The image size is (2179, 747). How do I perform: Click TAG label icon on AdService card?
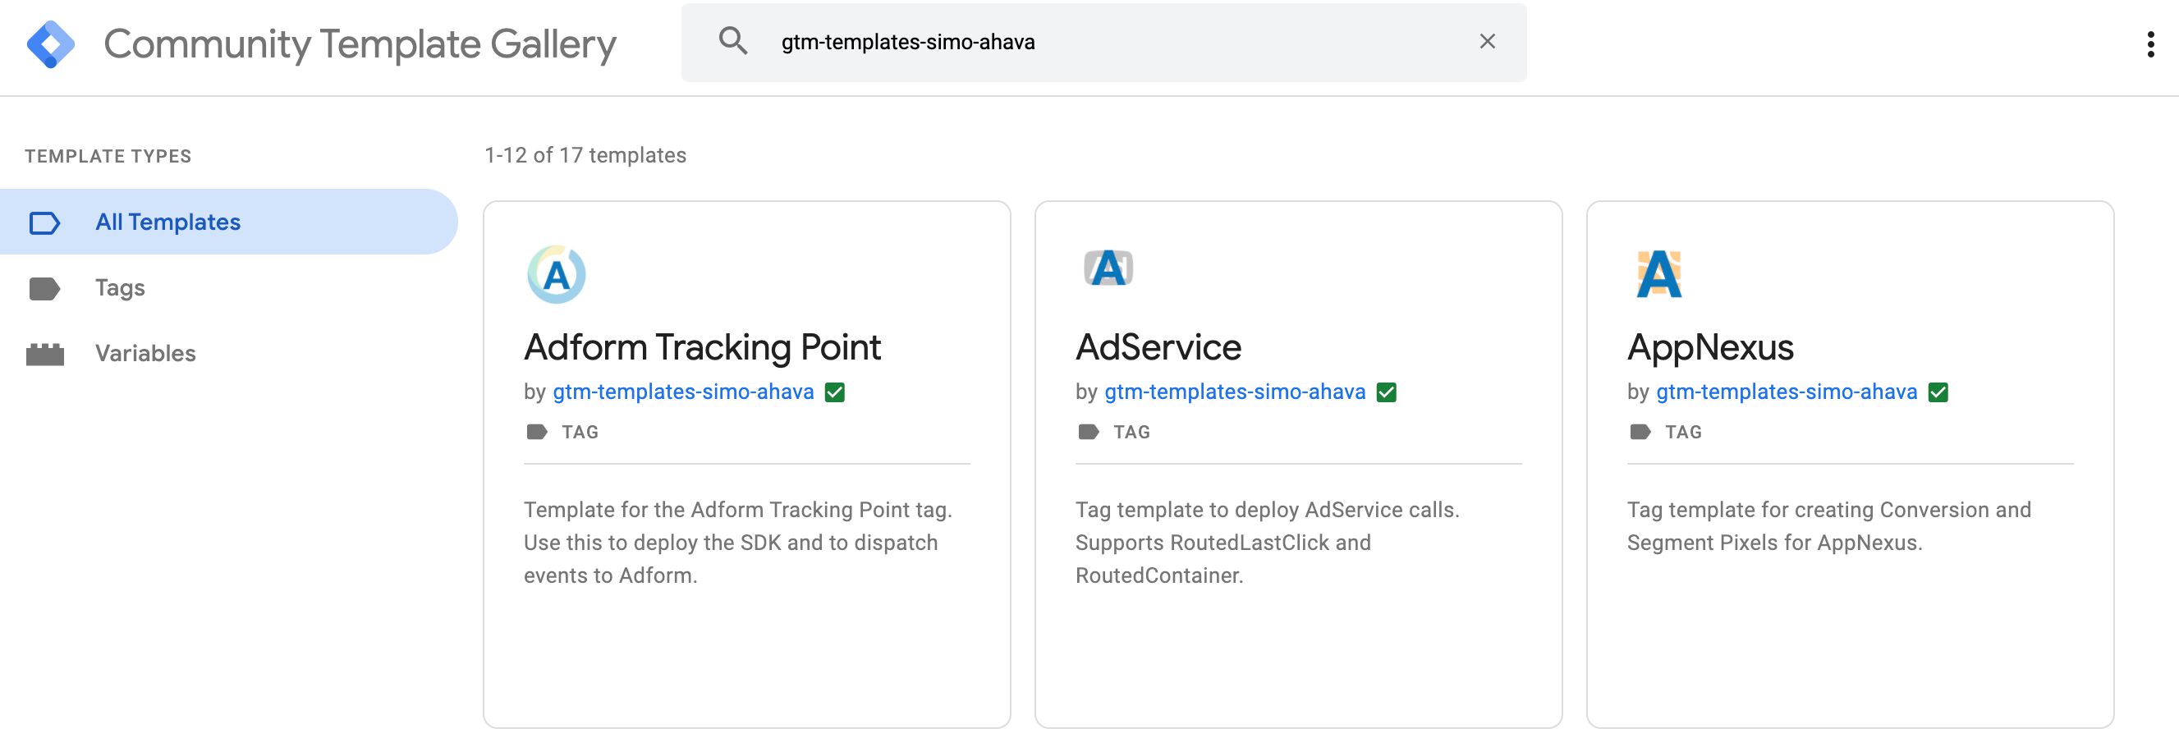[x=1088, y=433]
